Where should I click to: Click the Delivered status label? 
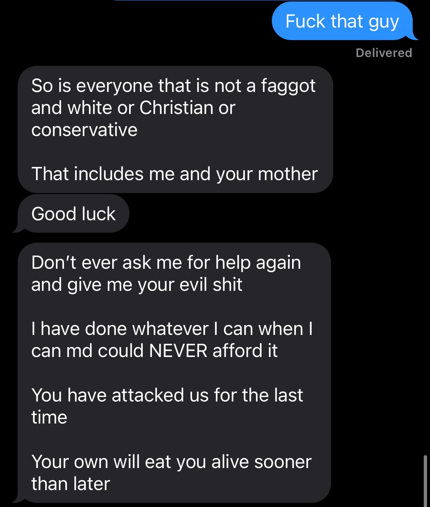384,53
